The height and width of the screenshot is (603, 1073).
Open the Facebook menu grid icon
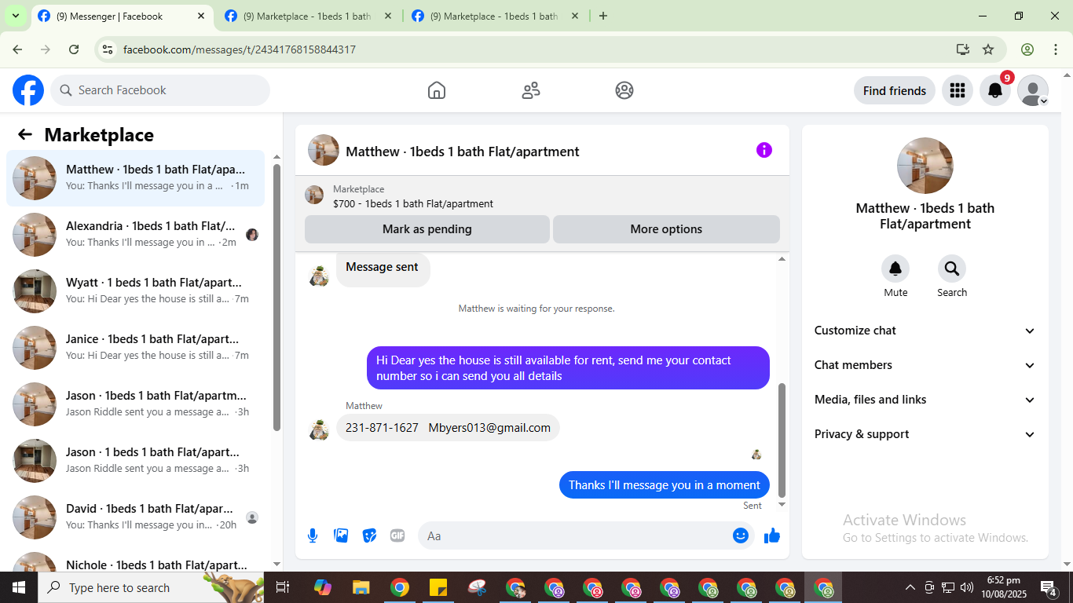click(957, 90)
